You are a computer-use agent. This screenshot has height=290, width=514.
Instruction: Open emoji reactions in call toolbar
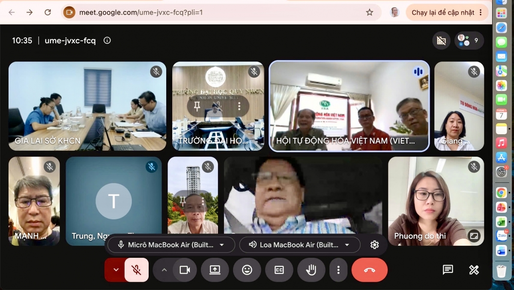[247, 270]
